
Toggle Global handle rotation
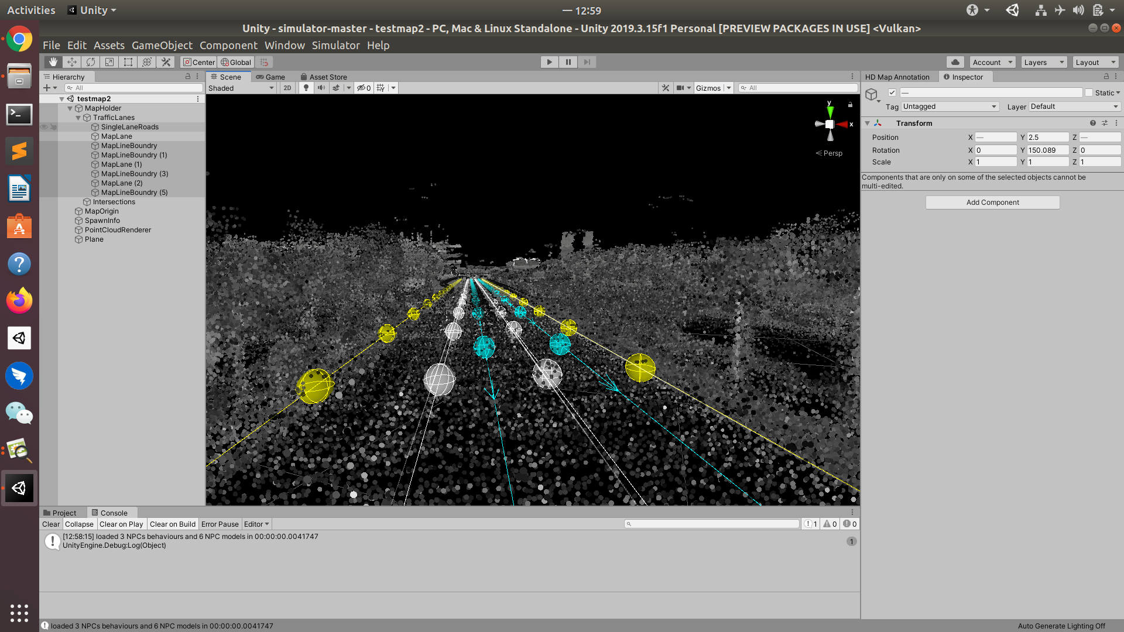point(236,62)
